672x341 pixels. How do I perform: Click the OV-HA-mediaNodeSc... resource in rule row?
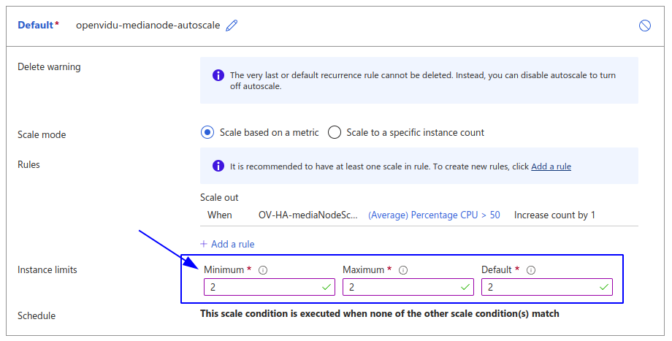click(x=308, y=215)
